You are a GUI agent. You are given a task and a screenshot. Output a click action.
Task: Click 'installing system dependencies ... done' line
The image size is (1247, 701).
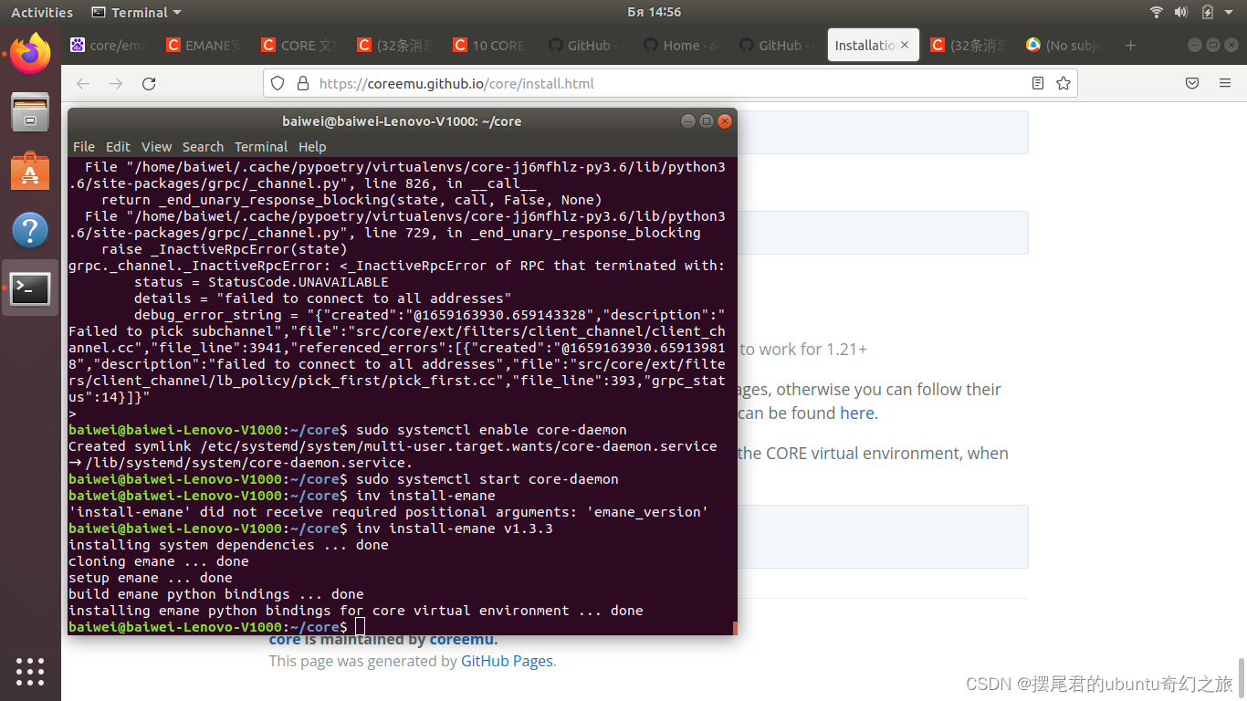pyautogui.click(x=228, y=545)
